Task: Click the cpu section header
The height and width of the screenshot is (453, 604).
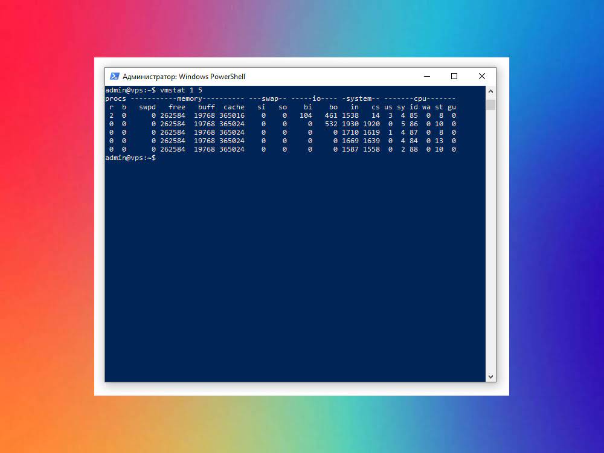Action: (x=420, y=98)
